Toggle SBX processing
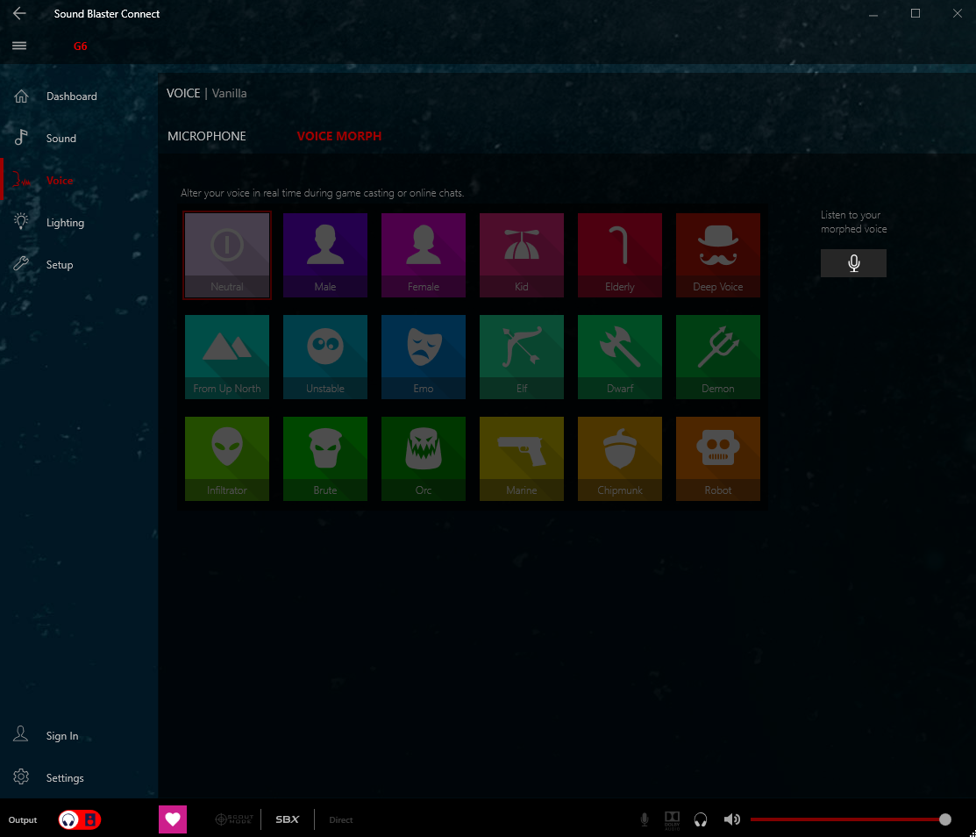Image resolution: width=976 pixels, height=837 pixels. [288, 819]
